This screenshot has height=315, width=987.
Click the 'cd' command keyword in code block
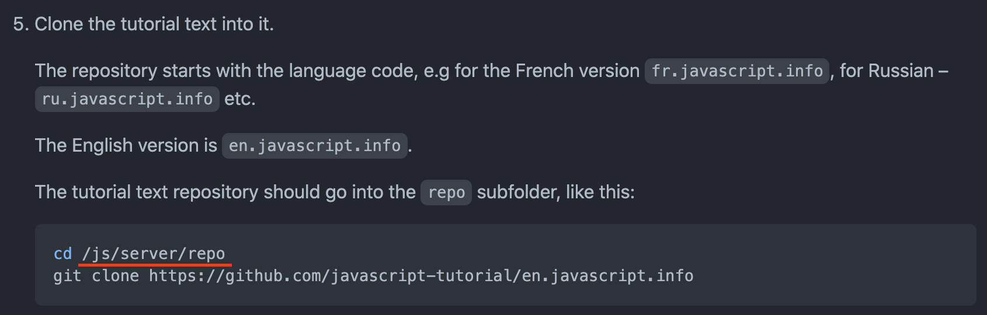(62, 254)
